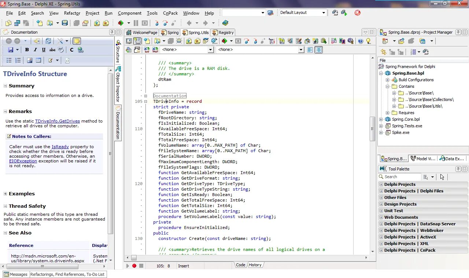Toggle the highlighted note button in Documentation toolbar
The width and height of the screenshot is (469, 278).
pos(77,41)
